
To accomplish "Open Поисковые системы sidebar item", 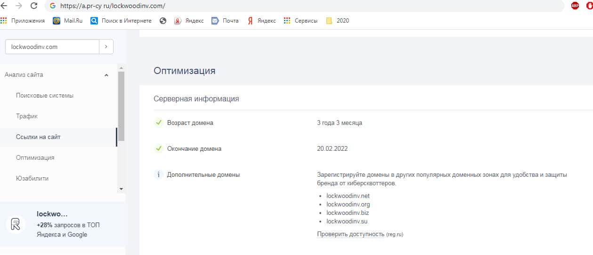I will [45, 96].
